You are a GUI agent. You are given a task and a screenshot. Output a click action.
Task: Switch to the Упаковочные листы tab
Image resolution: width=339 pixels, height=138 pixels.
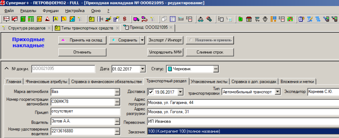tap(209, 82)
